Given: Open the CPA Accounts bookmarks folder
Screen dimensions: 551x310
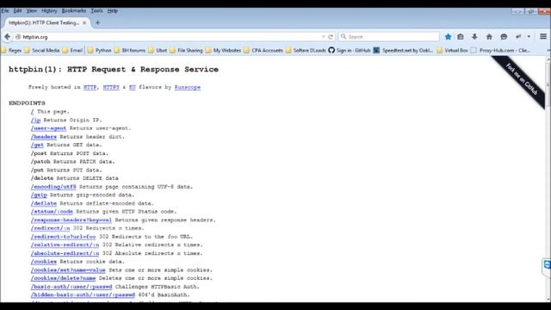Looking at the screenshot, I should point(263,50).
